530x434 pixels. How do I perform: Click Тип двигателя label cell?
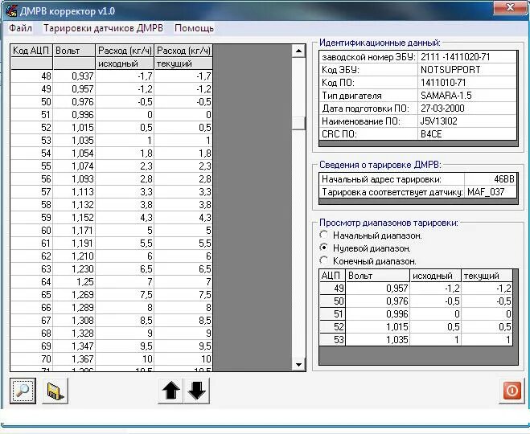368,96
